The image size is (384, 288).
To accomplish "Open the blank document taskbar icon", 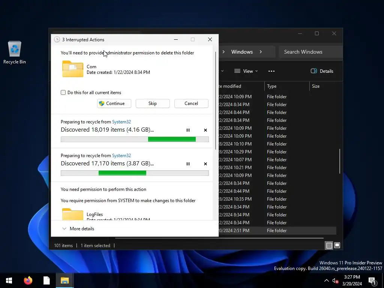I will pyautogui.click(x=46, y=280).
